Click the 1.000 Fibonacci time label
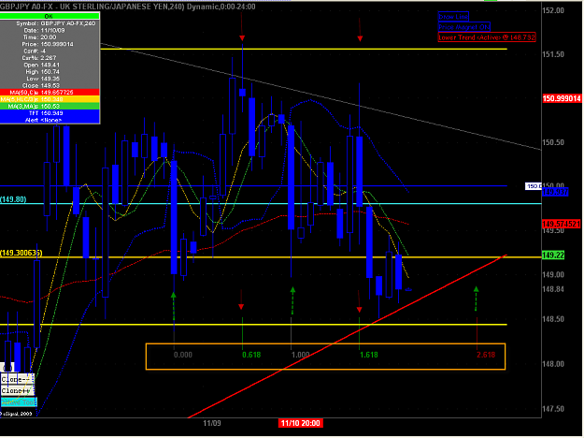 [x=300, y=355]
